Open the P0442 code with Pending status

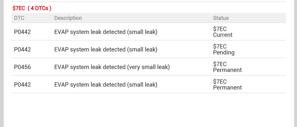(22, 50)
